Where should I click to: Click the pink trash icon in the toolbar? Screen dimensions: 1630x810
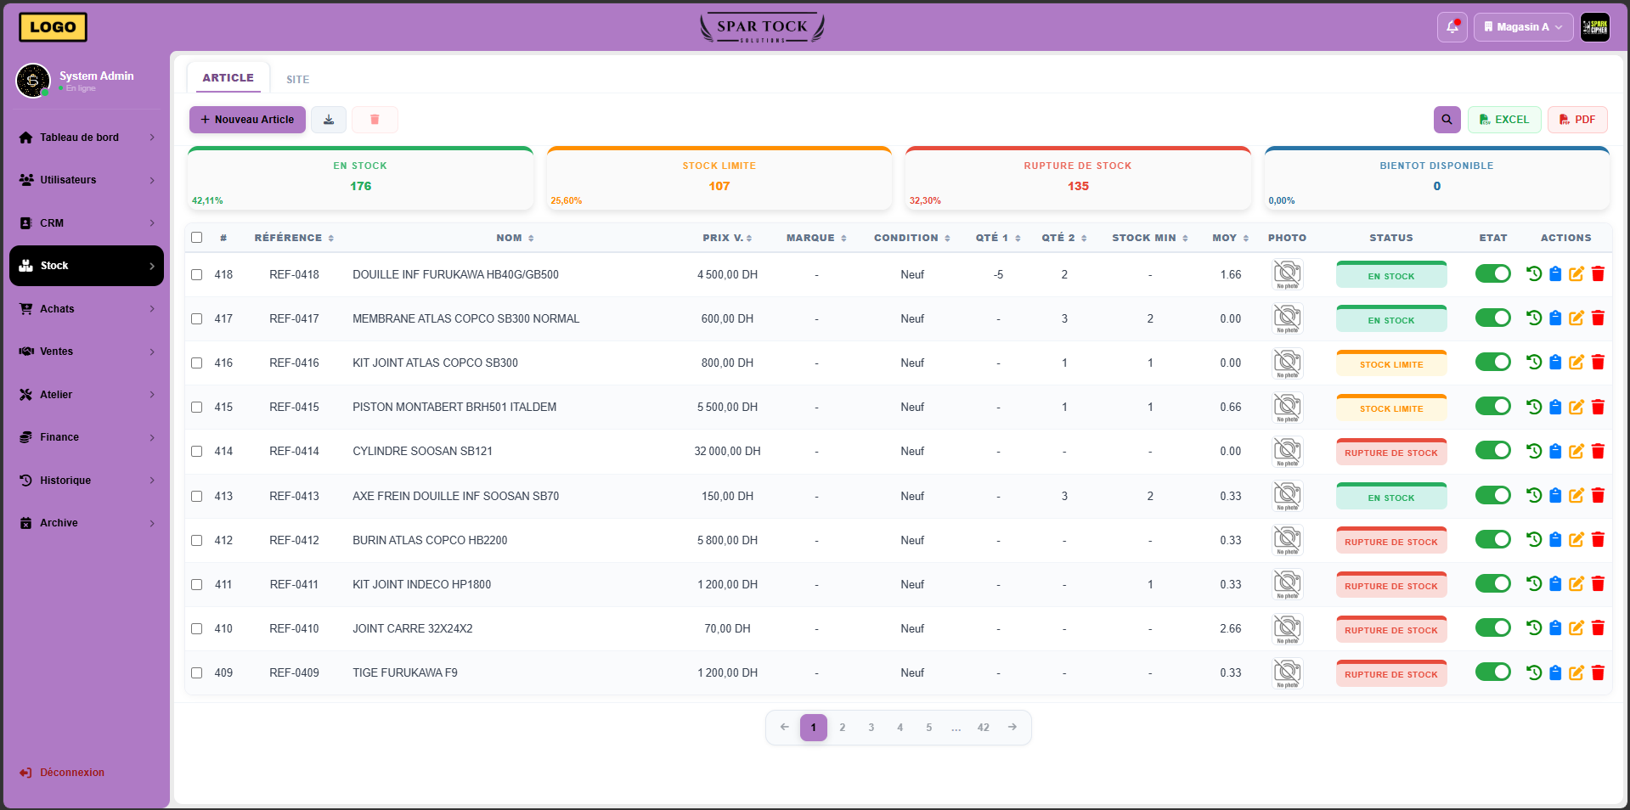click(375, 120)
